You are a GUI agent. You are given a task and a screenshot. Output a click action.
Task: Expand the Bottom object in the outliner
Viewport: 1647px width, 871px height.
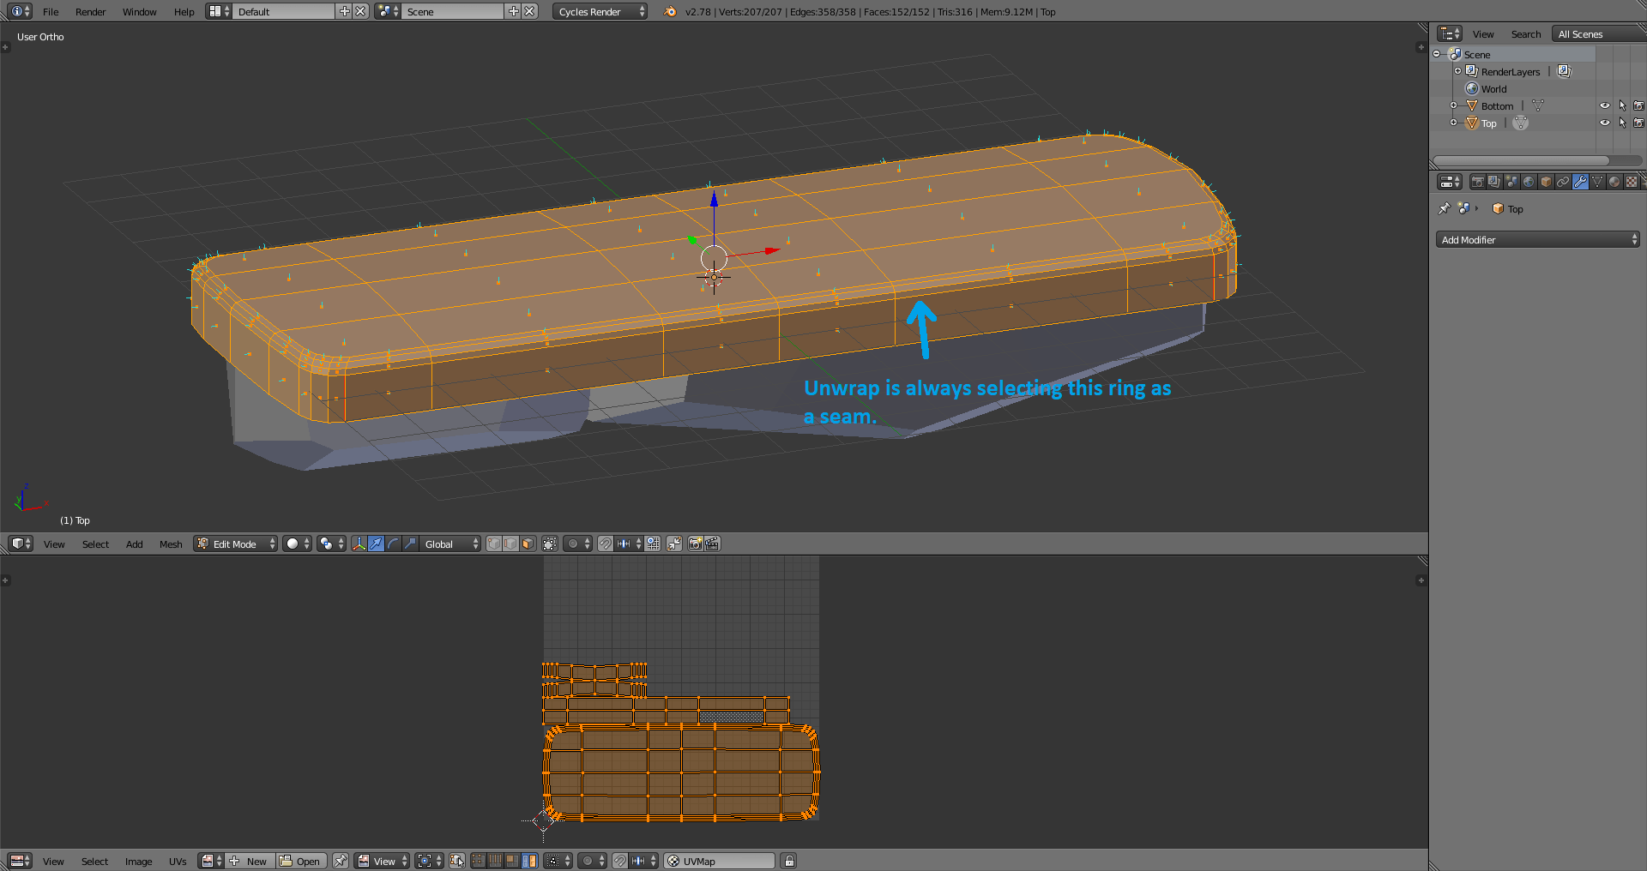pyautogui.click(x=1452, y=105)
